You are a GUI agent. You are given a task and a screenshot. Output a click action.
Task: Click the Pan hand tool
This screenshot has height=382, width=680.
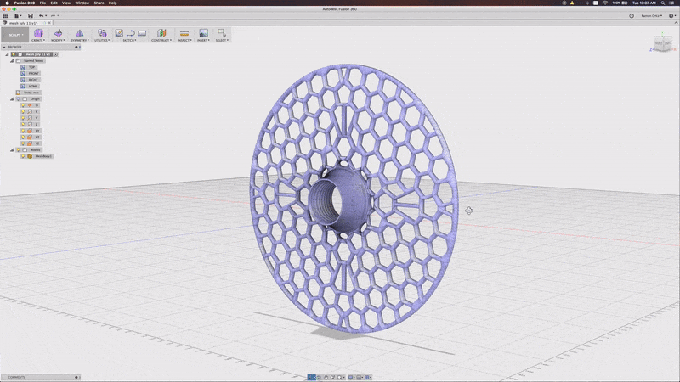(x=326, y=378)
